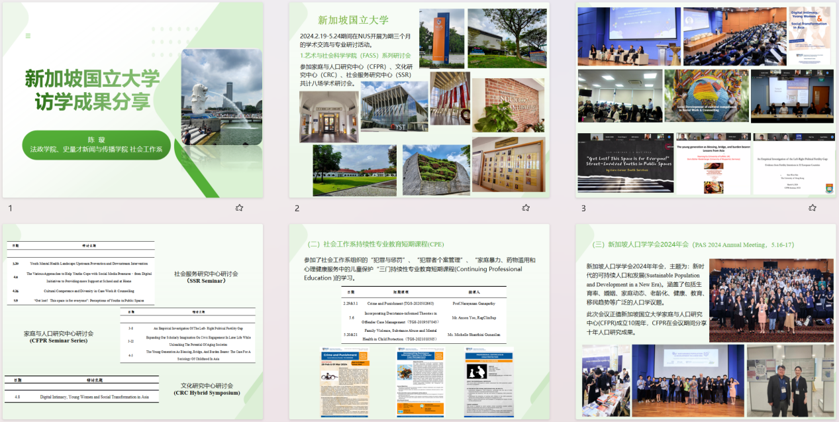Select the 'Get Lost!' poster image on slide 3
The image size is (839, 422).
[626, 162]
